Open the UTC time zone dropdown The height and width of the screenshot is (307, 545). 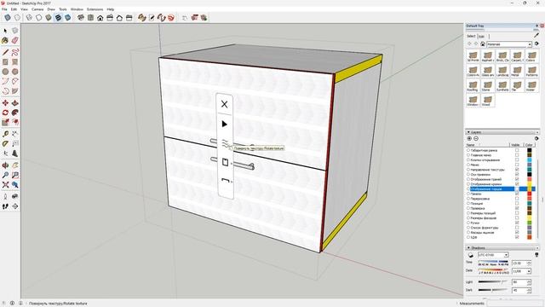click(506, 255)
